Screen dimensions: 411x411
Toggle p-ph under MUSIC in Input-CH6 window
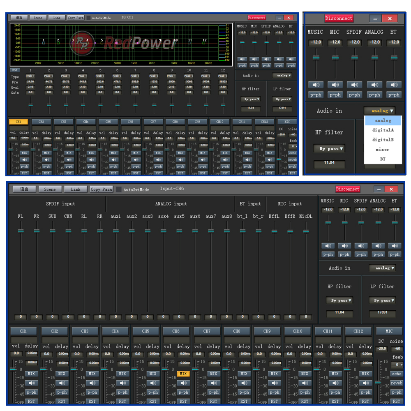tap(328, 254)
